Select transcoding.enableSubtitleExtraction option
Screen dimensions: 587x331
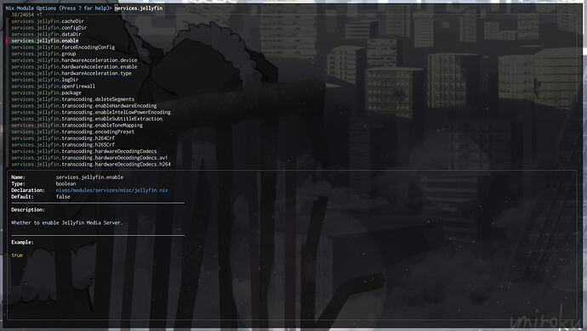pos(87,119)
